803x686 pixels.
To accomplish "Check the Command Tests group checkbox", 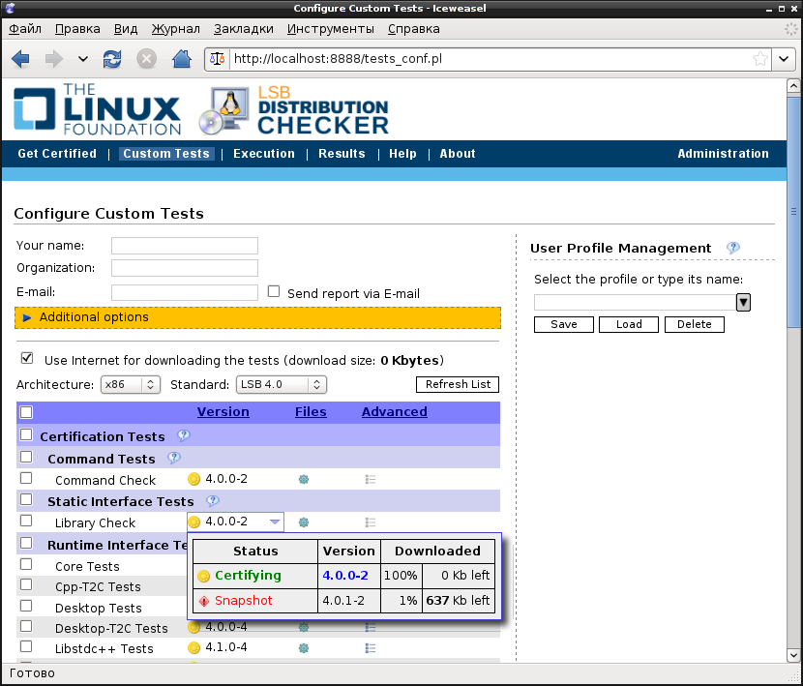I will click(26, 457).
